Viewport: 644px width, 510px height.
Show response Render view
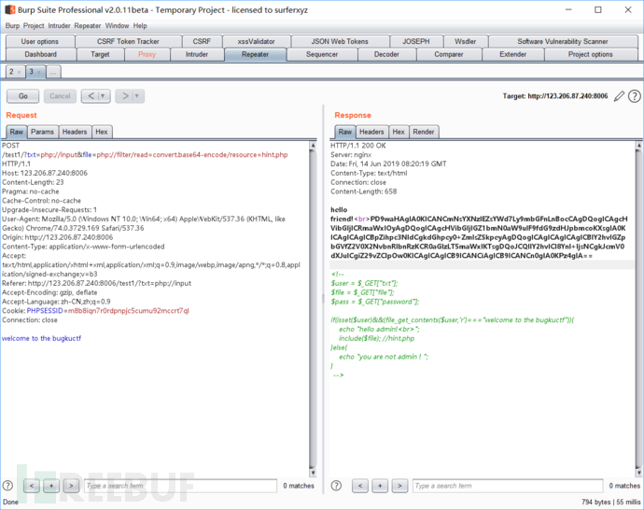click(424, 132)
